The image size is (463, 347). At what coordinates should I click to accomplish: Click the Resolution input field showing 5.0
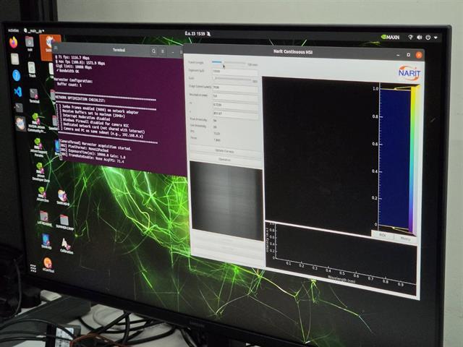(235, 96)
